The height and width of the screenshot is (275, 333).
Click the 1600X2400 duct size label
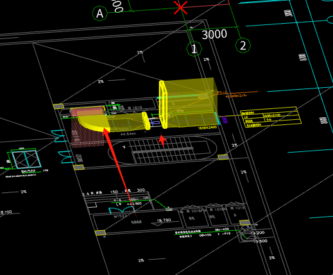click(x=207, y=128)
